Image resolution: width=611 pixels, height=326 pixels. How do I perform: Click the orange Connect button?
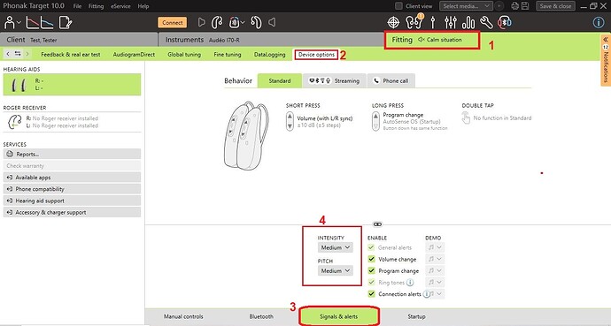(x=173, y=23)
